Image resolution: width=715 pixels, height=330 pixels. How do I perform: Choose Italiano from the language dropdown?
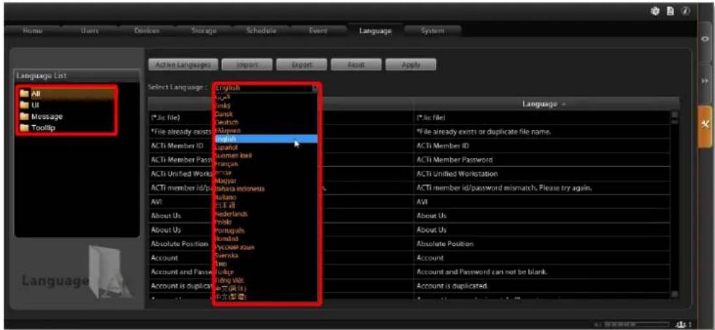266,197
